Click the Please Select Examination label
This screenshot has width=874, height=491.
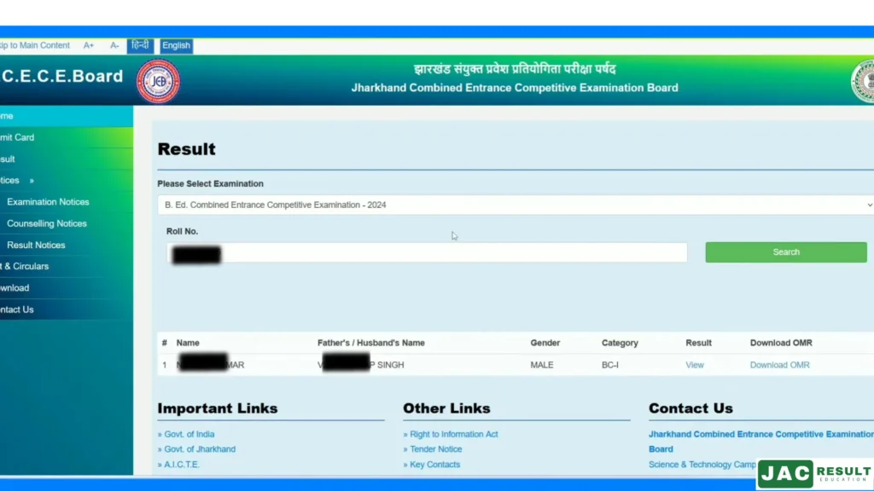click(x=210, y=184)
